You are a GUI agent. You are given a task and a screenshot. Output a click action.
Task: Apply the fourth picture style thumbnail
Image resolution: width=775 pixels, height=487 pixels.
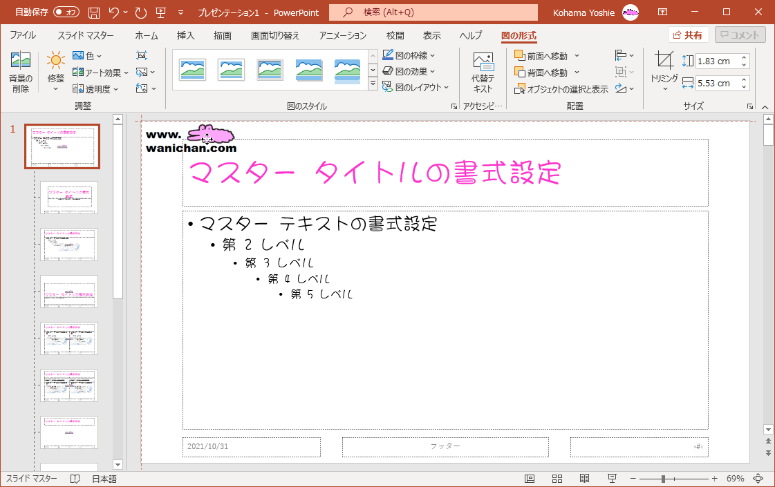coord(309,70)
